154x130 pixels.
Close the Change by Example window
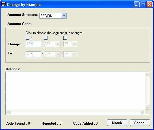click(x=149, y=5)
